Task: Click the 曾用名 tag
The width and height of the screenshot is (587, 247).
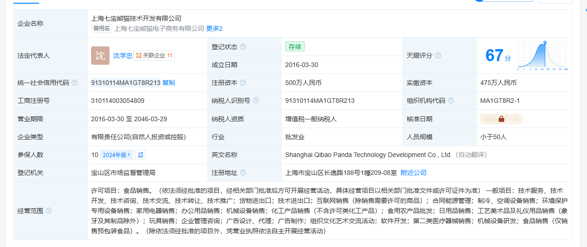Action: tap(102, 28)
